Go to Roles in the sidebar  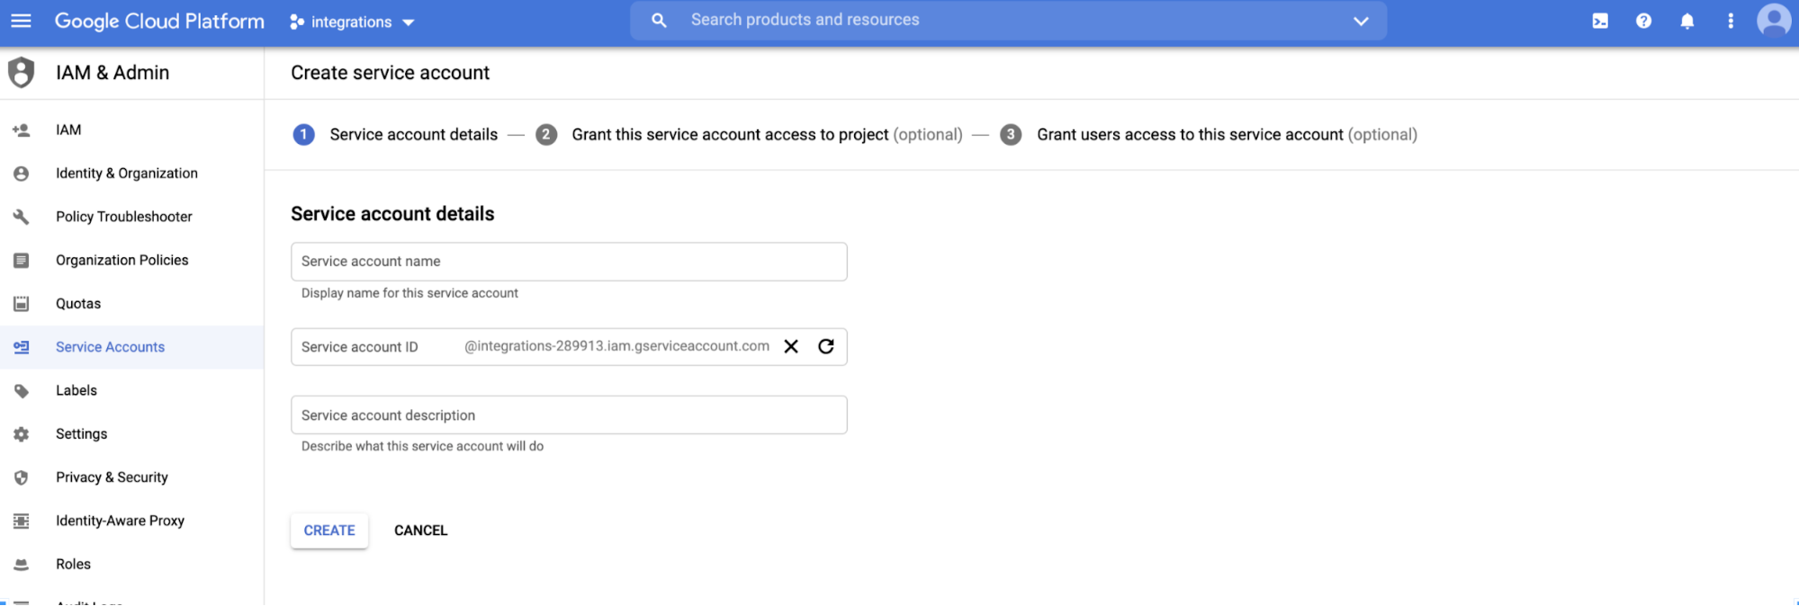pyautogui.click(x=73, y=564)
